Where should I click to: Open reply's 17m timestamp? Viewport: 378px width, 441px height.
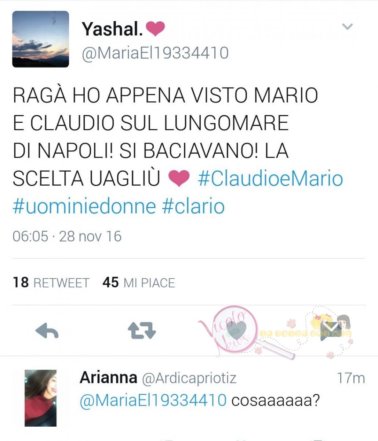351,378
